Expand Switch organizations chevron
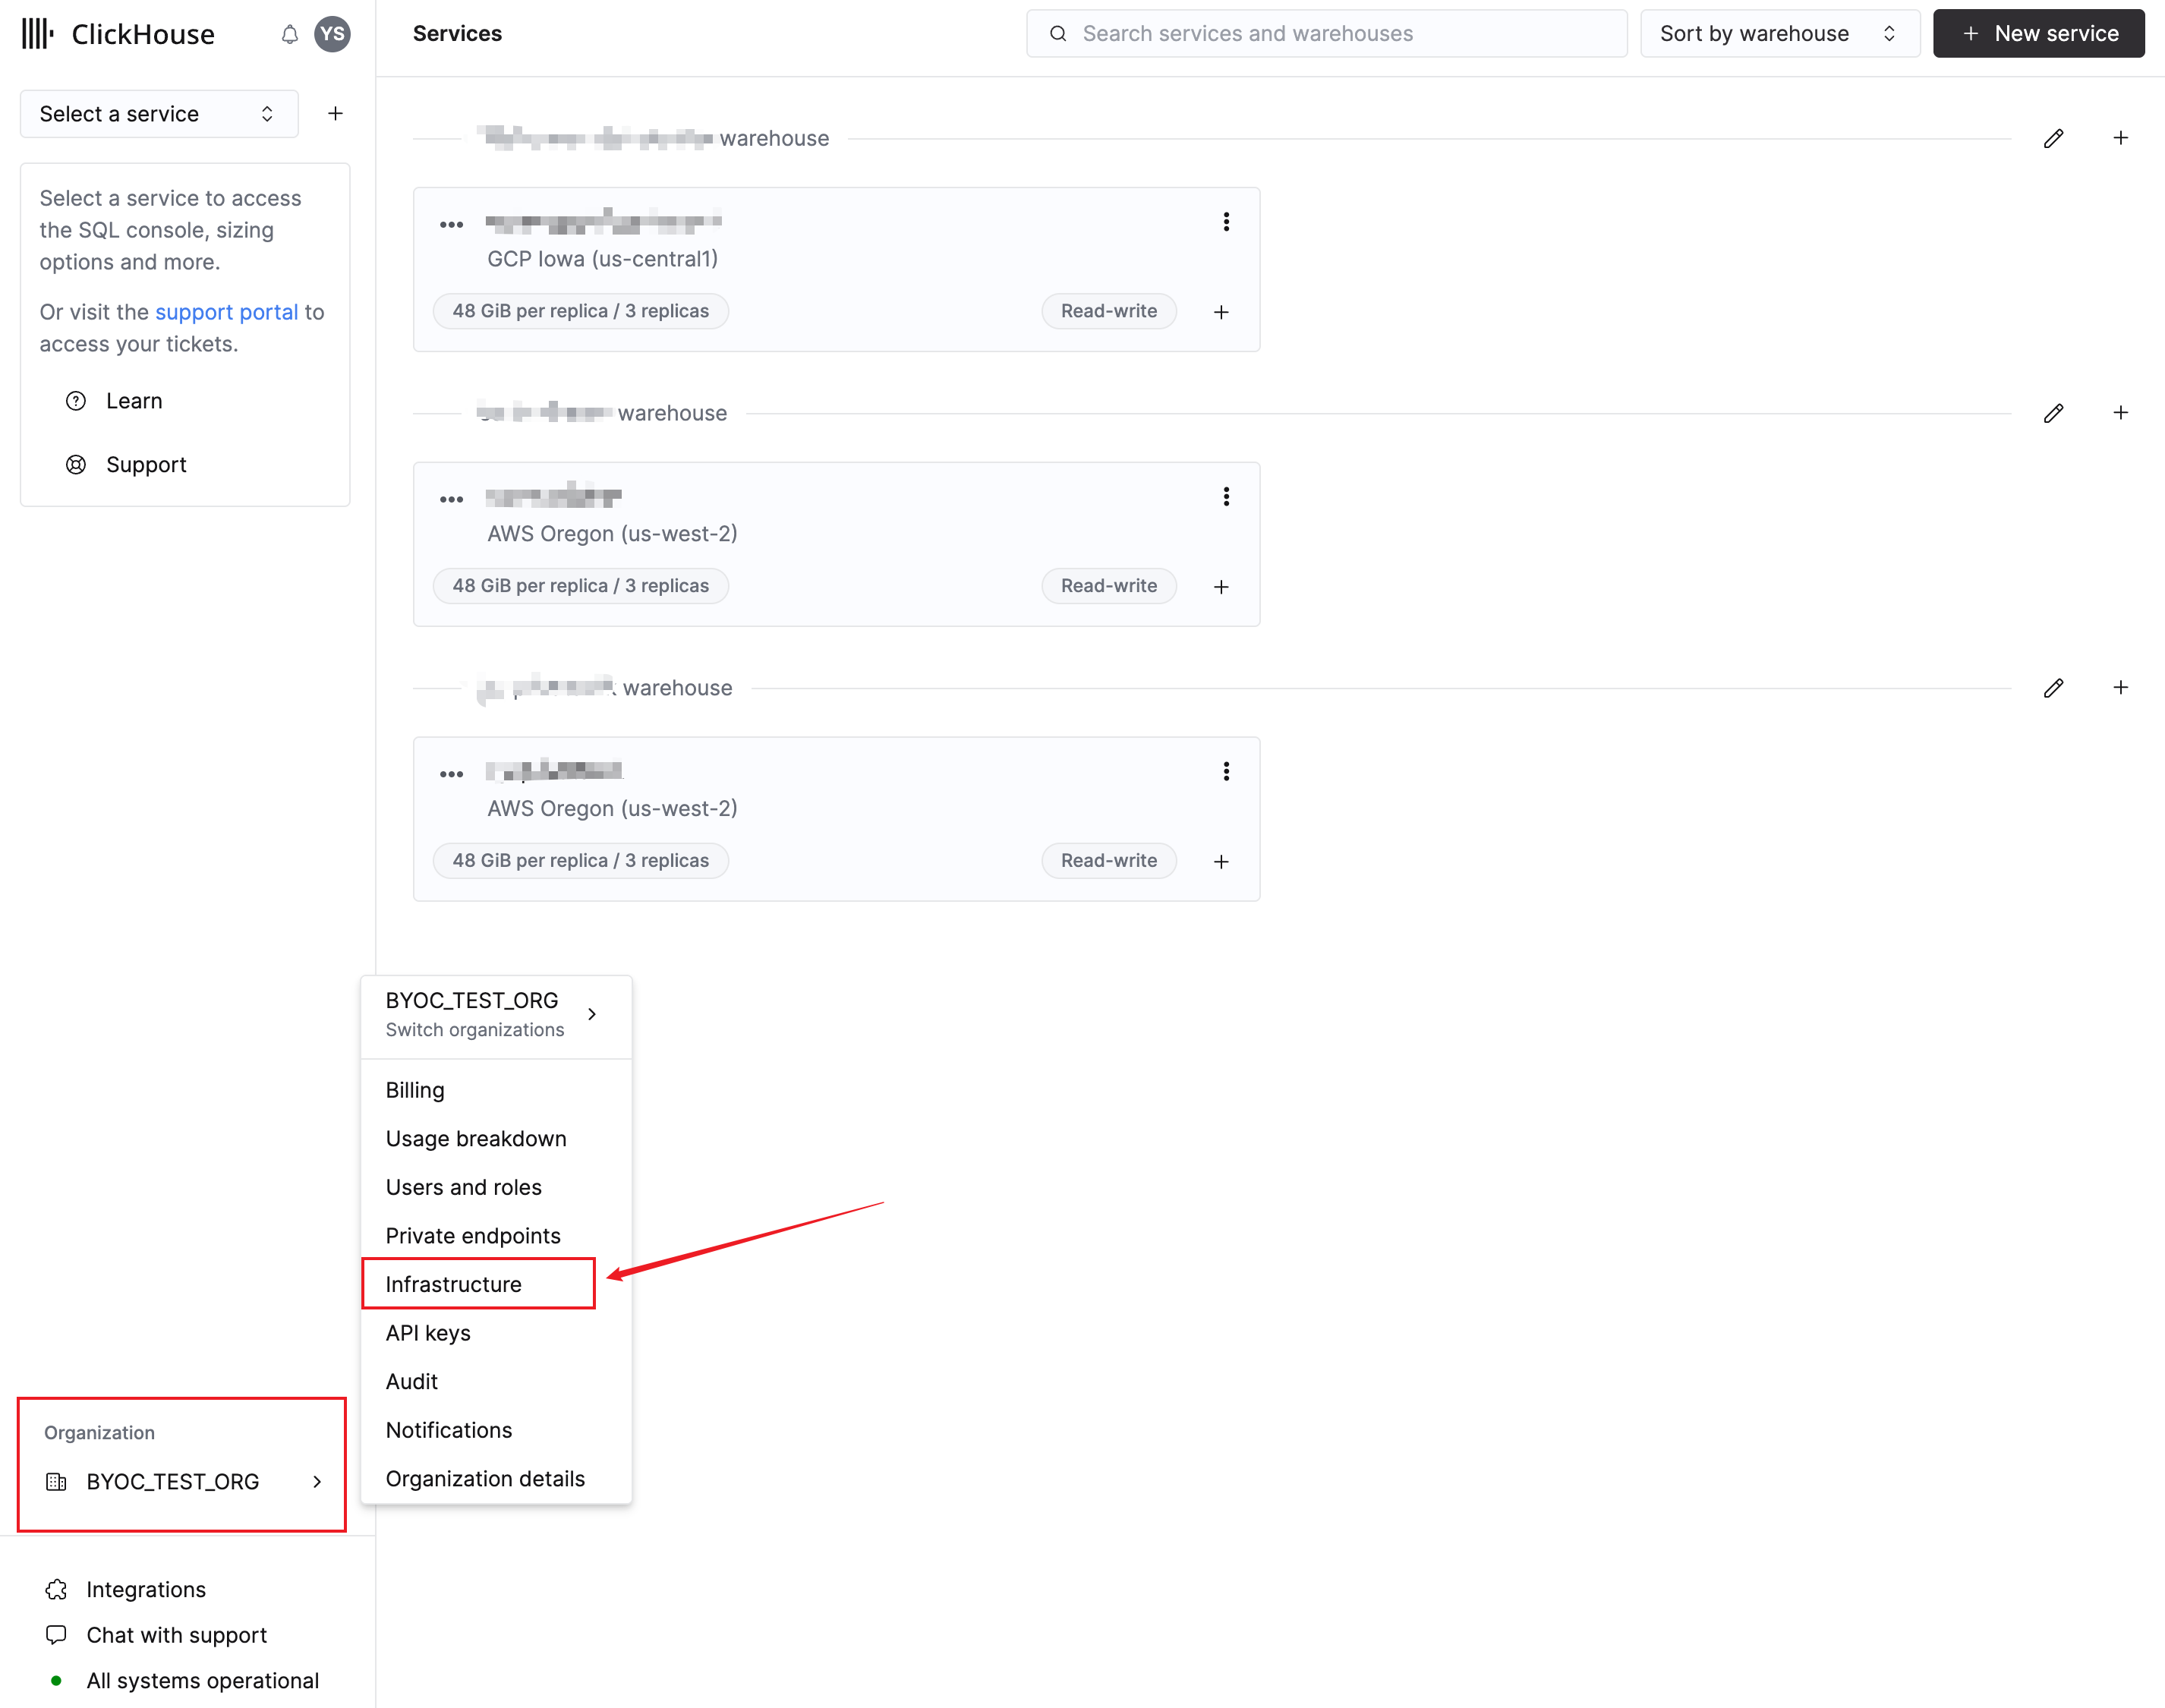This screenshot has width=2165, height=1708. 591,1013
